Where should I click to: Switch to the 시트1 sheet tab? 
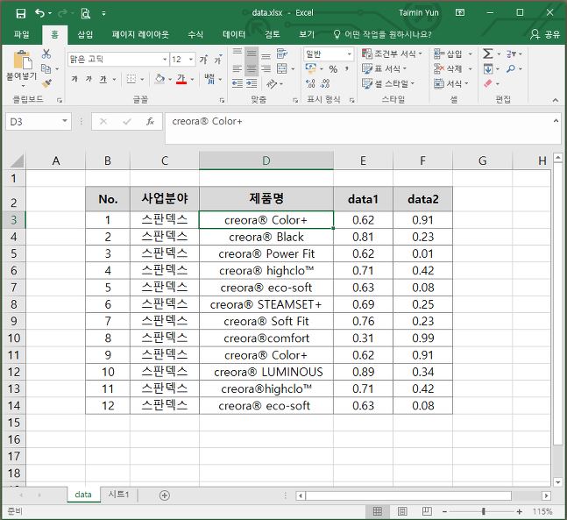(x=118, y=495)
